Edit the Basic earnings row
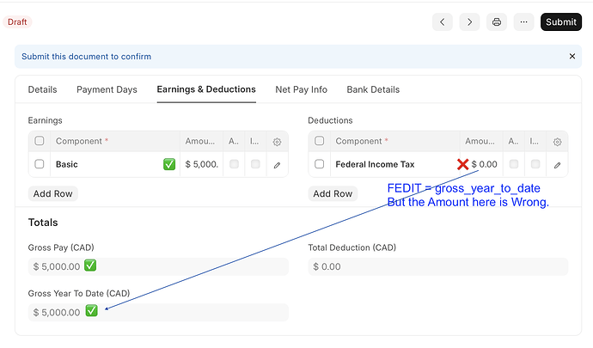 (278, 165)
